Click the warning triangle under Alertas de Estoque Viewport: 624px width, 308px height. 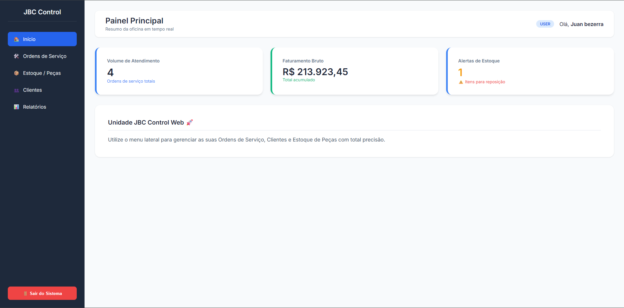pyautogui.click(x=461, y=82)
